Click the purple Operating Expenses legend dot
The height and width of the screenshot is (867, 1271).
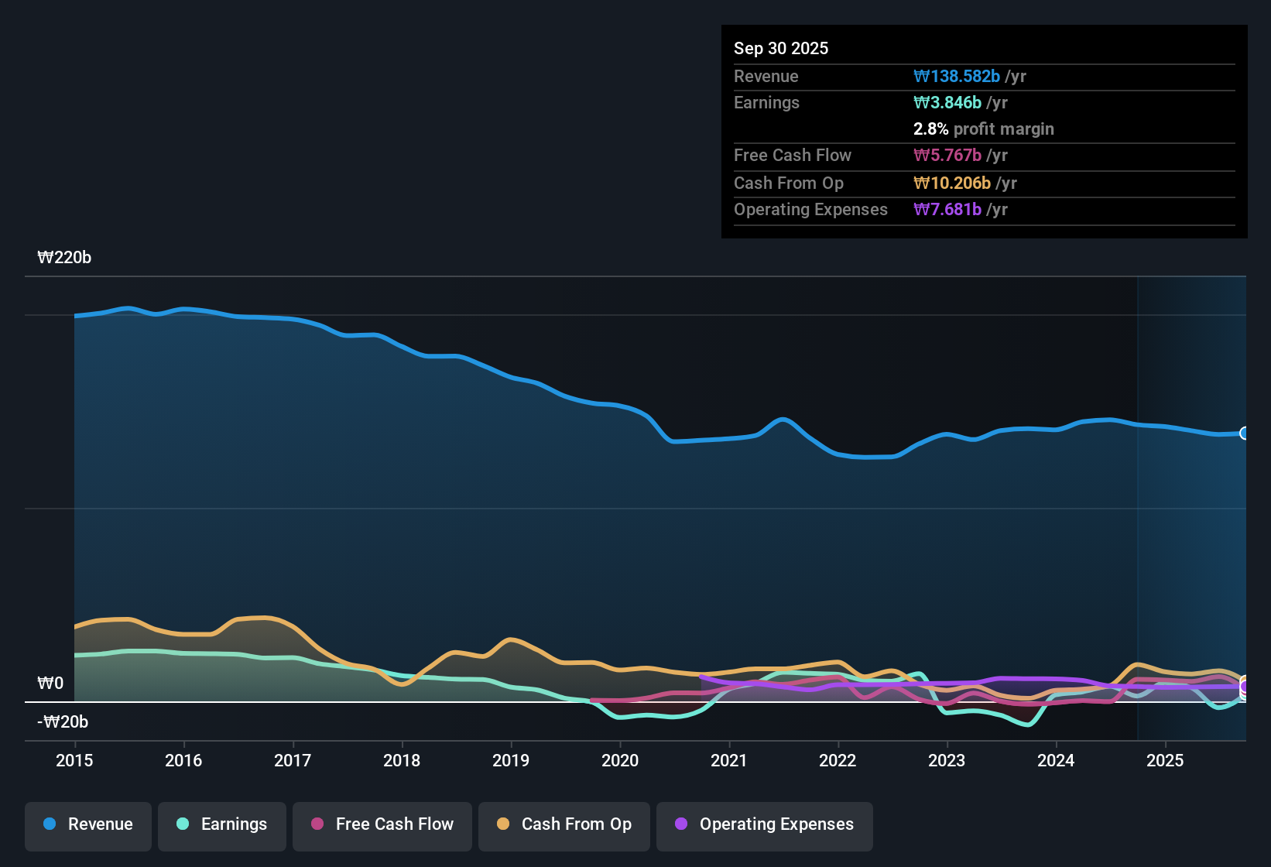[681, 824]
